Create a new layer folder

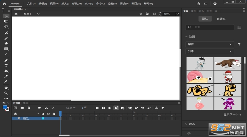click(x=22, y=108)
